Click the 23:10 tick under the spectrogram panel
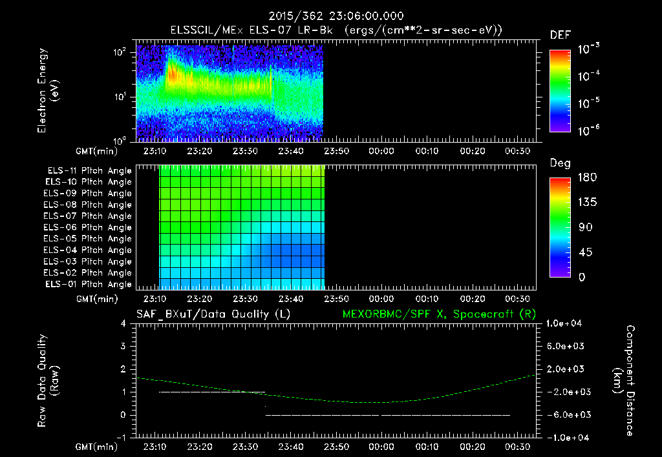This screenshot has height=457, width=662. [x=154, y=151]
